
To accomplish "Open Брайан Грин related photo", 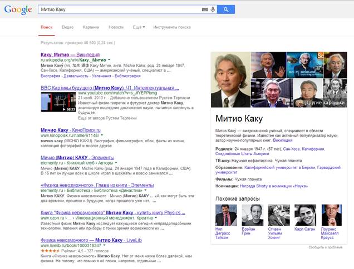I will pos(252,215).
